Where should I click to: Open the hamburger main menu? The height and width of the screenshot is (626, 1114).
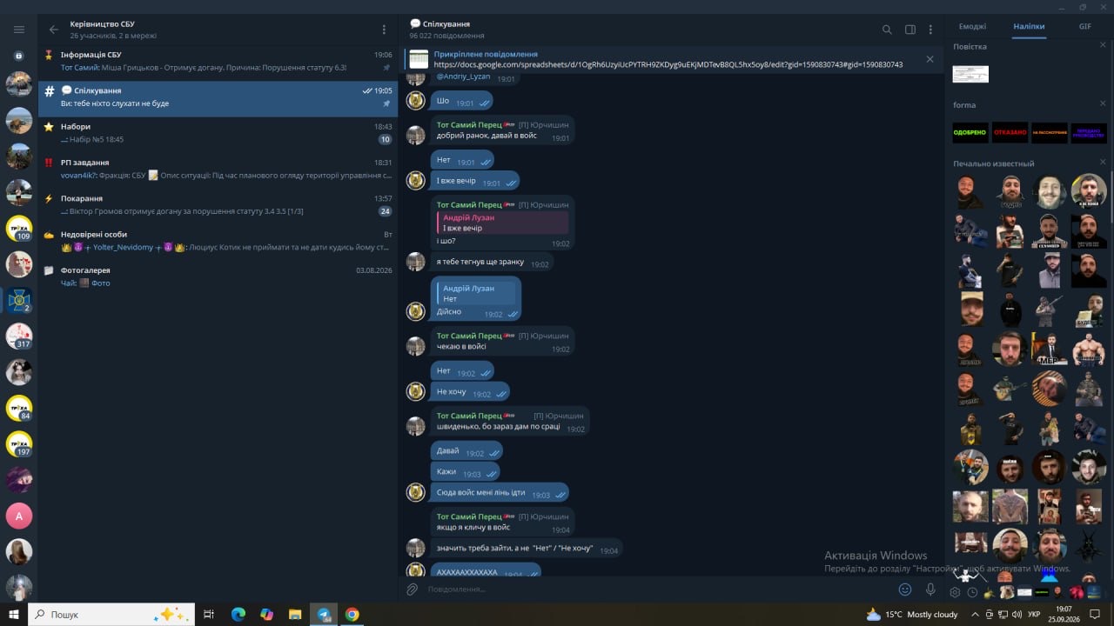point(19,30)
